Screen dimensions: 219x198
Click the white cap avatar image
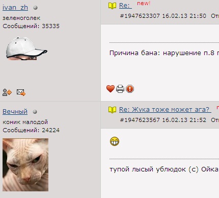[x=26, y=48]
